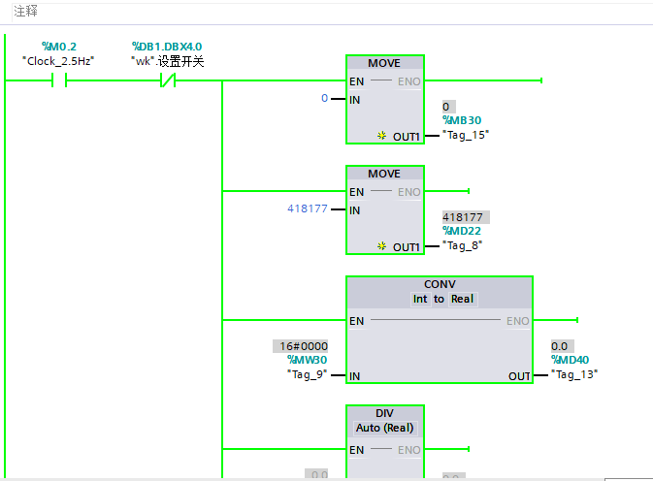
Task: Select the first MOVE instruction box title
Action: click(383, 64)
